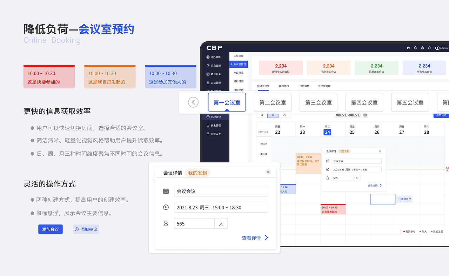Open 系统设置 in the sidebar
Image resolution: width=449 pixels, height=276 pixels.
tap(215, 134)
